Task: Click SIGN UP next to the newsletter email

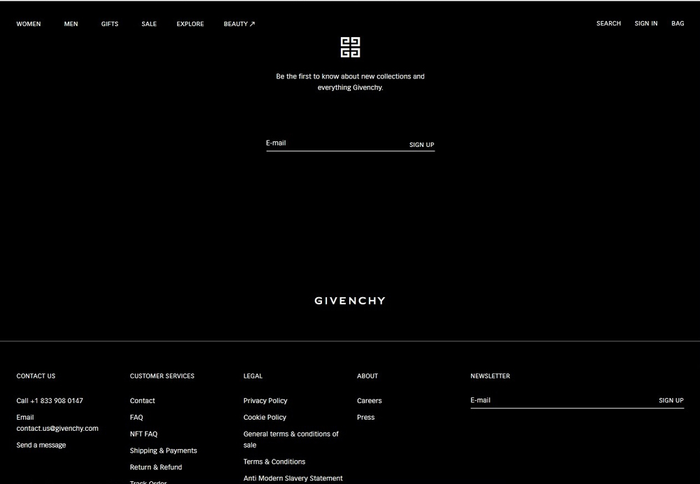Action: tap(421, 144)
